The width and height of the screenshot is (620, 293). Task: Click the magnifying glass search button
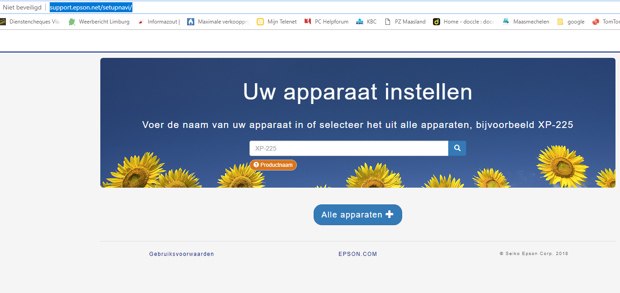(457, 148)
